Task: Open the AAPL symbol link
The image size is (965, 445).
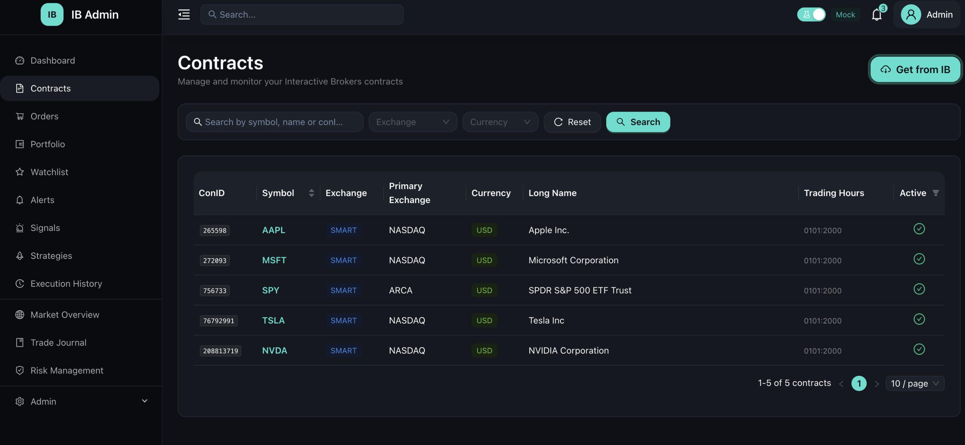Action: [274, 230]
